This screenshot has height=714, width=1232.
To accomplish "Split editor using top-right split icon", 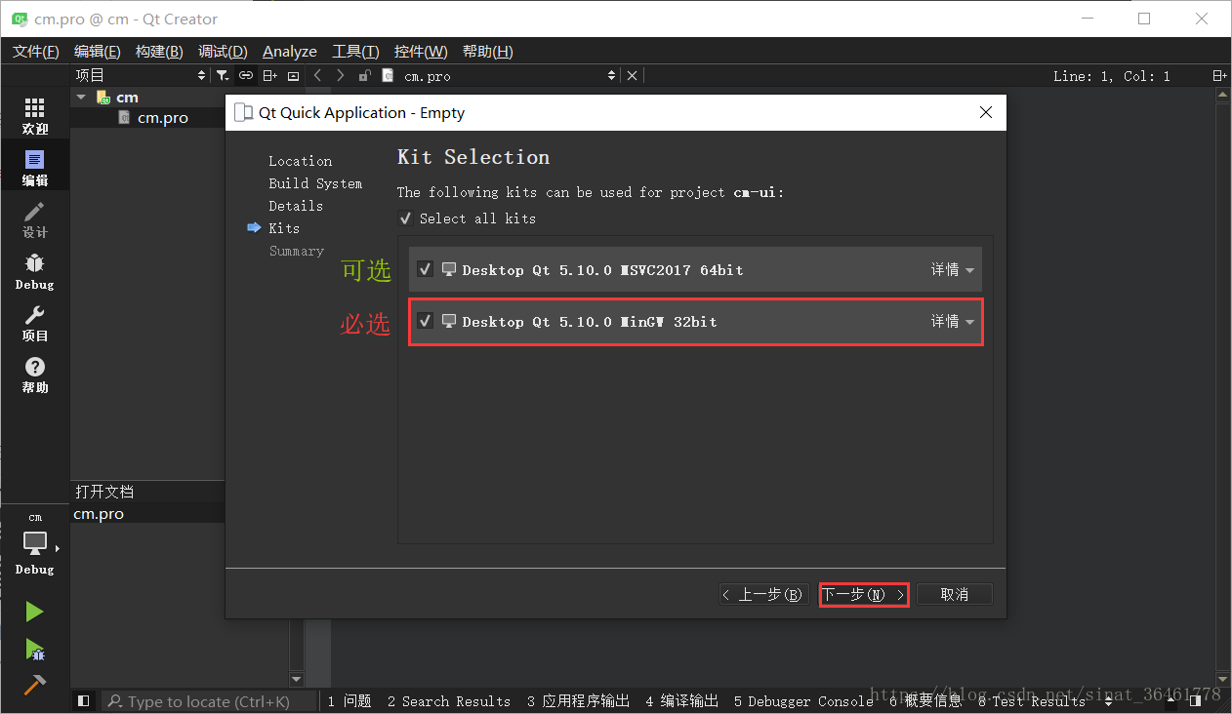I will tap(1219, 75).
